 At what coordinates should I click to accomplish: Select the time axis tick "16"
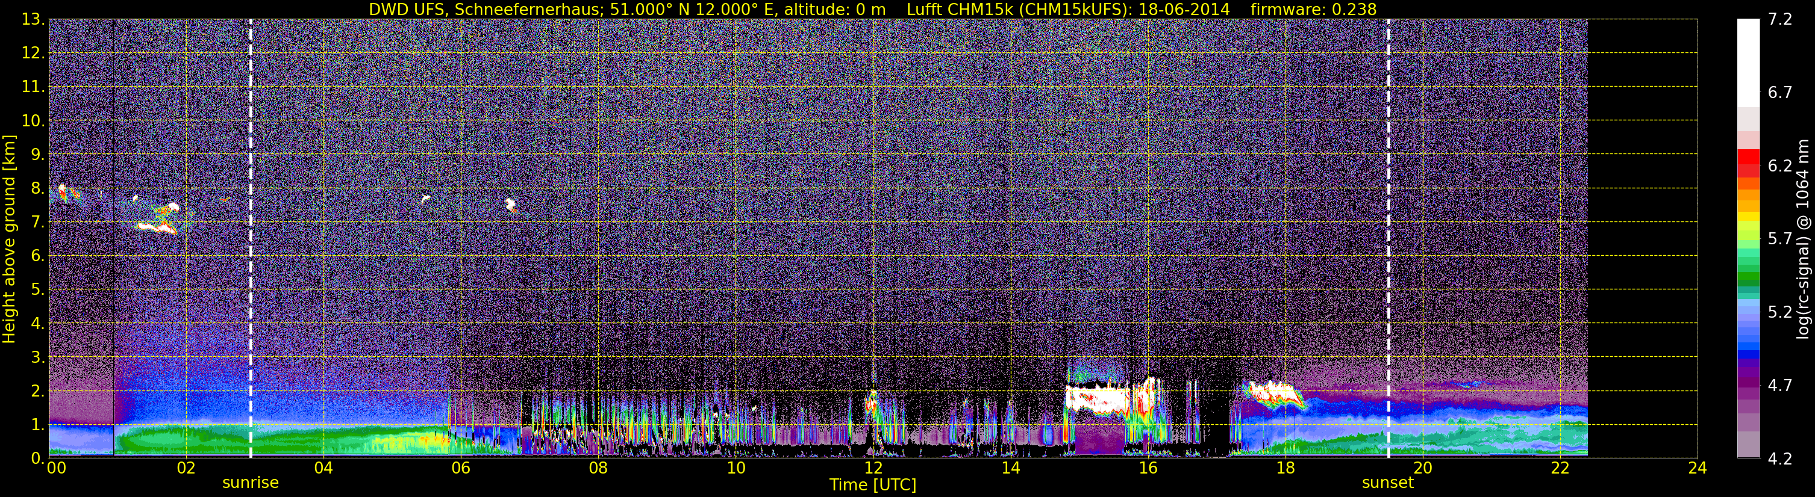1148,468
